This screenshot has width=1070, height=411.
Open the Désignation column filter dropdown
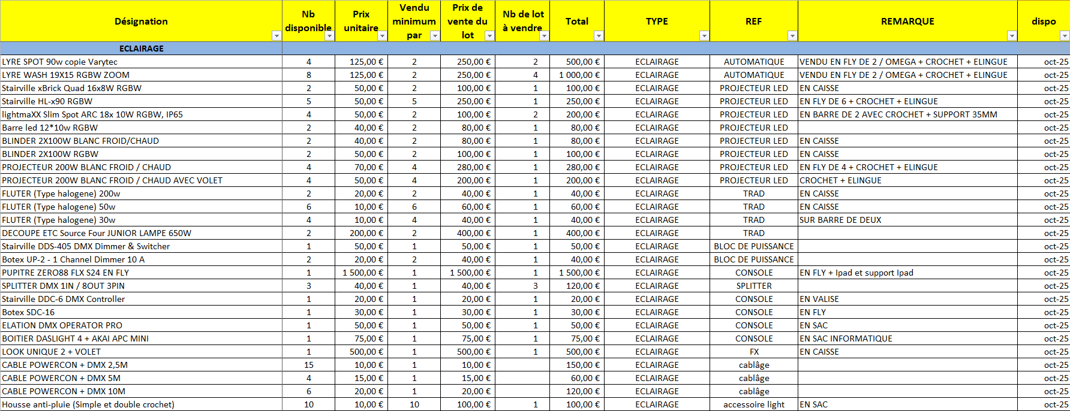click(x=276, y=36)
